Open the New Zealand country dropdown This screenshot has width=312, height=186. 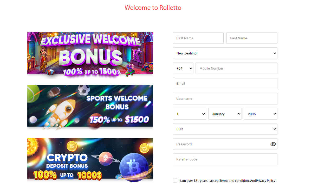coord(225,53)
